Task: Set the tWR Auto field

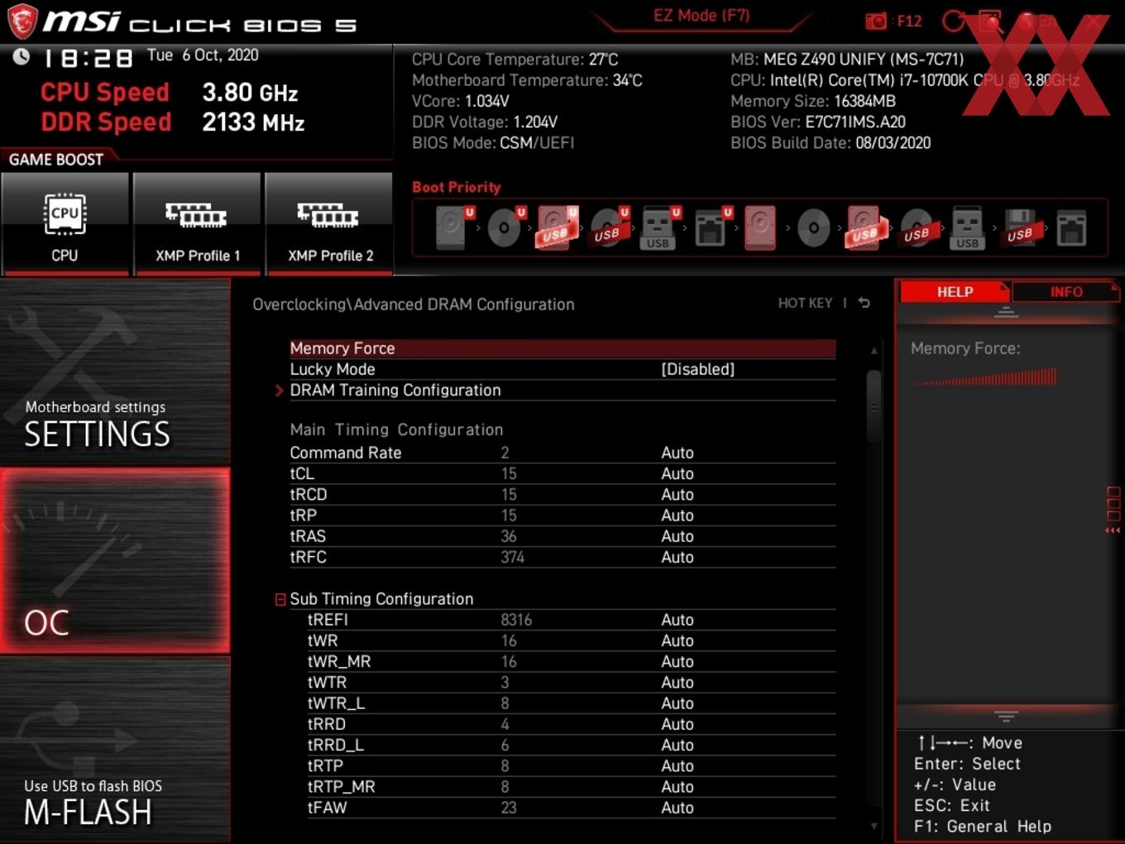Action: click(677, 640)
